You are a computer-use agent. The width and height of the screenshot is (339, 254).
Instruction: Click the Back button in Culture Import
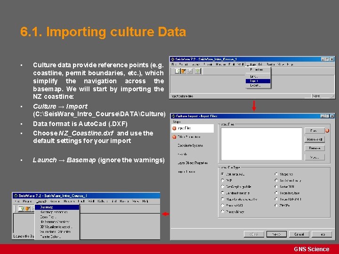pyautogui.click(x=254, y=234)
